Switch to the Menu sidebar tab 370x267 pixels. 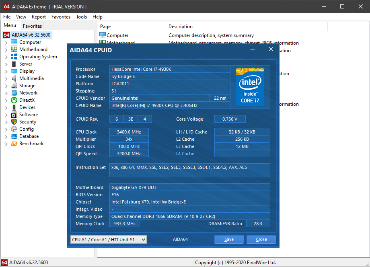10,25
